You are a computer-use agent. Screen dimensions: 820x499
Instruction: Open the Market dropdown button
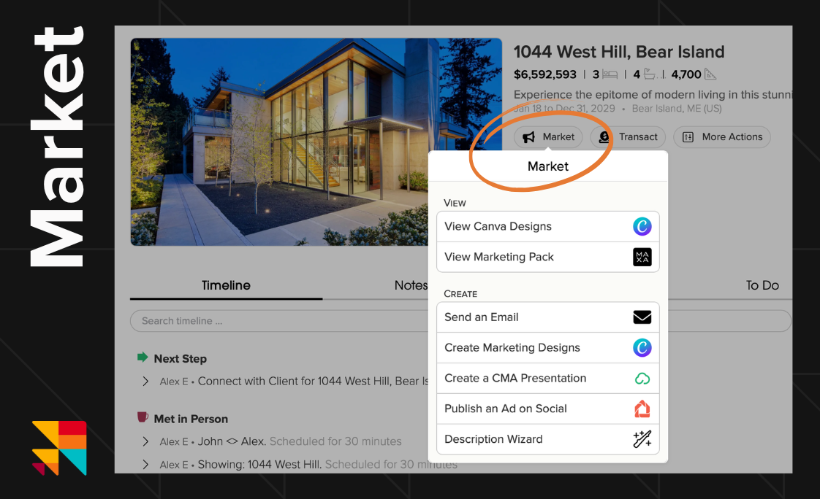coord(549,137)
